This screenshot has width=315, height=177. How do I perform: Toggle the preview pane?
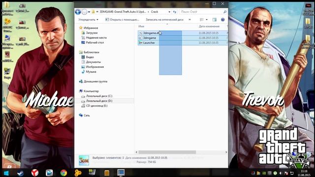(215, 20)
